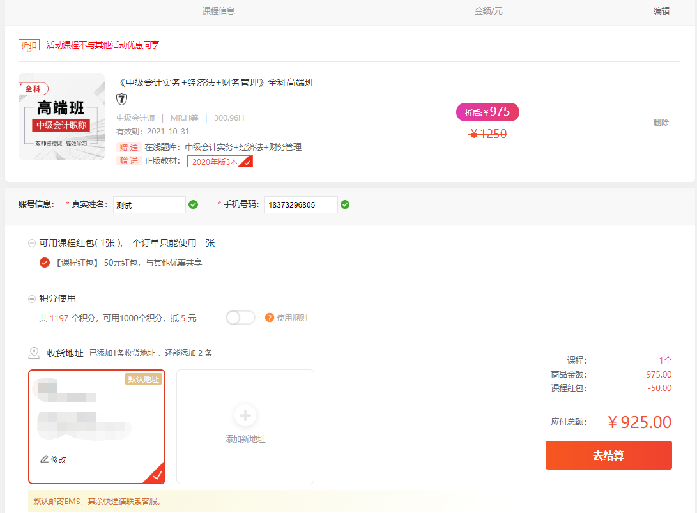Viewport: 697px width, 513px height.
Task: Uncheck the 50元 course red packet option
Action: [45, 263]
